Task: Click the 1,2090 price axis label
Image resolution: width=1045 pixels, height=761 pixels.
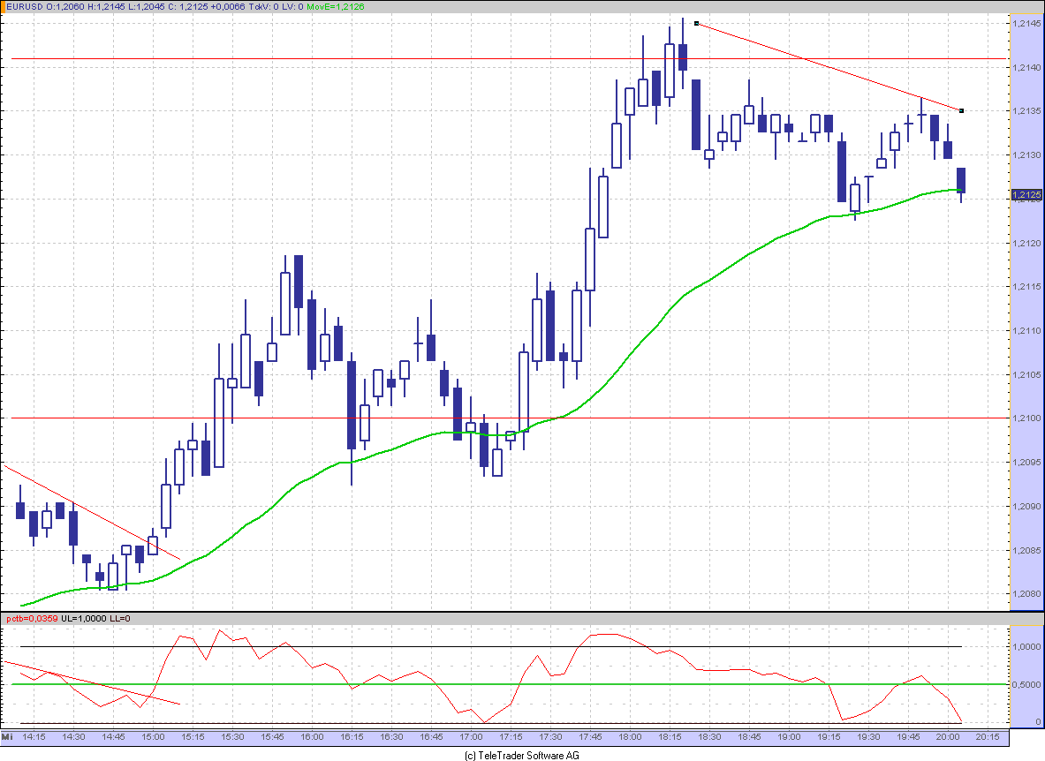Action: [x=1026, y=506]
